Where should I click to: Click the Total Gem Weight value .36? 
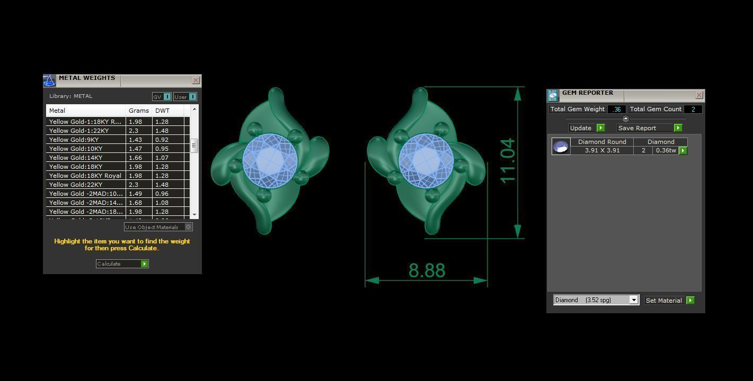coord(617,109)
